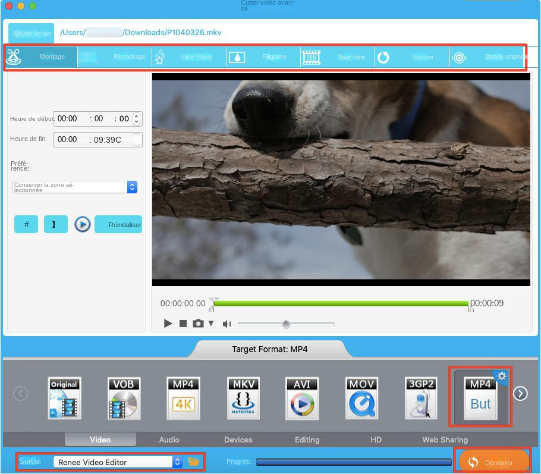Stop video playback

click(x=183, y=324)
